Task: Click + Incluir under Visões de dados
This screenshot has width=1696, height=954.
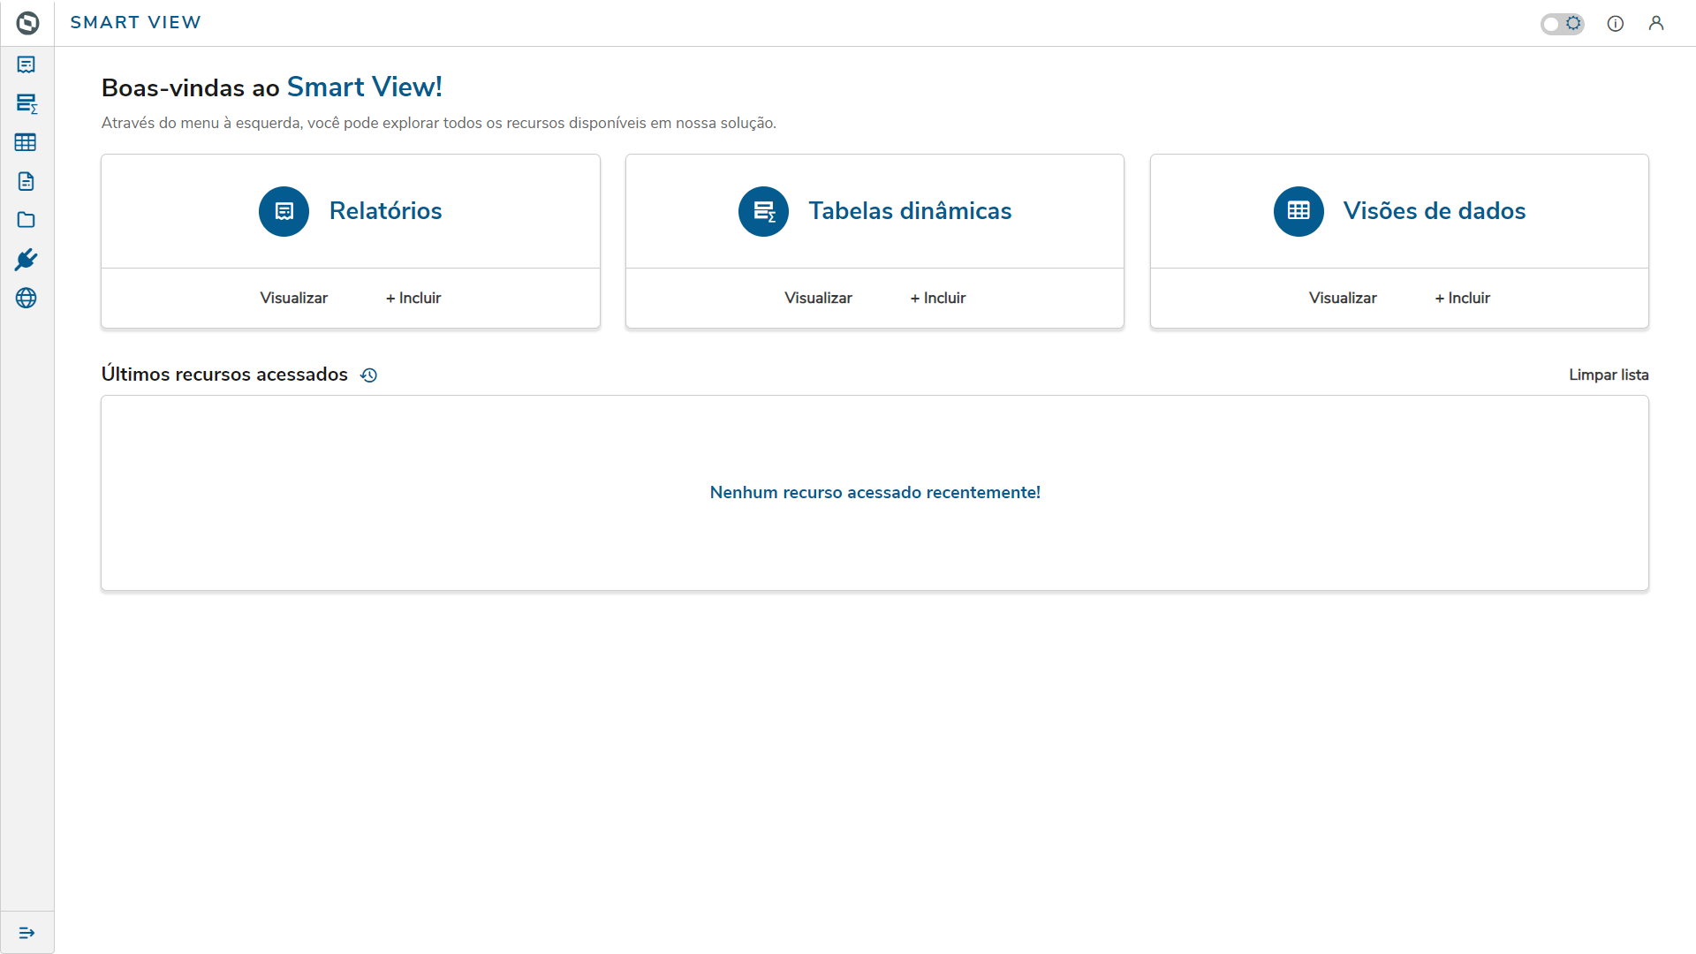Action: pos(1463,299)
